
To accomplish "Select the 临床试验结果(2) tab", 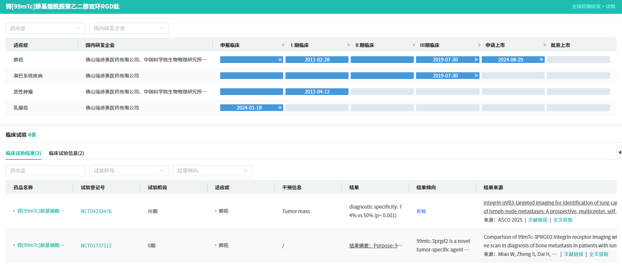I will click(x=23, y=153).
